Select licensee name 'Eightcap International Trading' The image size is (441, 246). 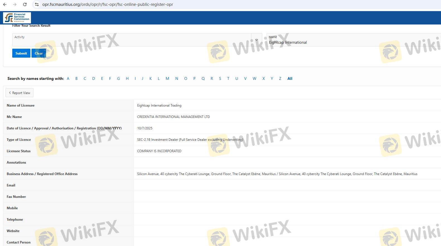coord(159,105)
